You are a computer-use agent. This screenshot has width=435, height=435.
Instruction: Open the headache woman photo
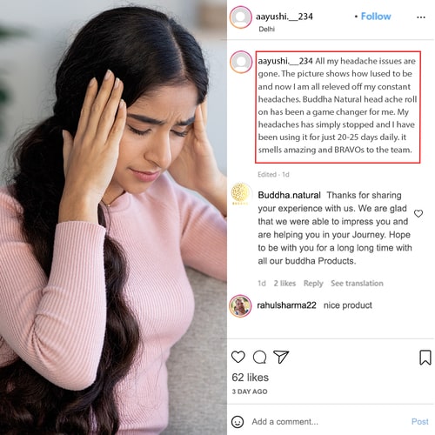pyautogui.click(x=113, y=217)
